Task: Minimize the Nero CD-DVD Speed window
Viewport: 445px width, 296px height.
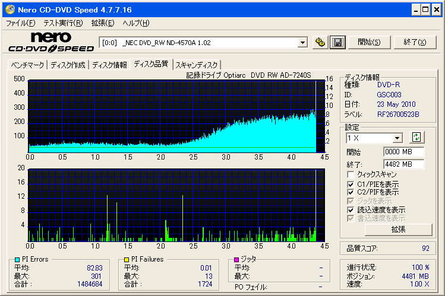Action: (x=415, y=10)
